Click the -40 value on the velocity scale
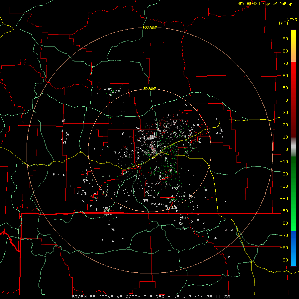The width and height of the screenshot is (299, 299). (284, 199)
